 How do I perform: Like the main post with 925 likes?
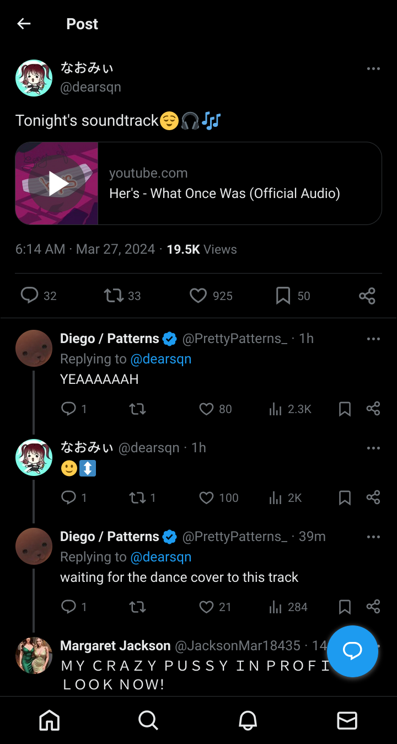198,296
